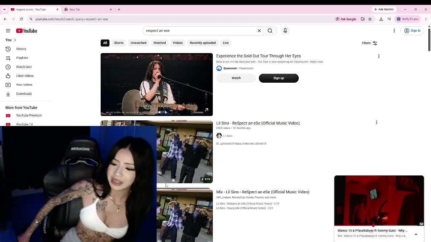Click the magnifying glass search button

[x=270, y=31]
